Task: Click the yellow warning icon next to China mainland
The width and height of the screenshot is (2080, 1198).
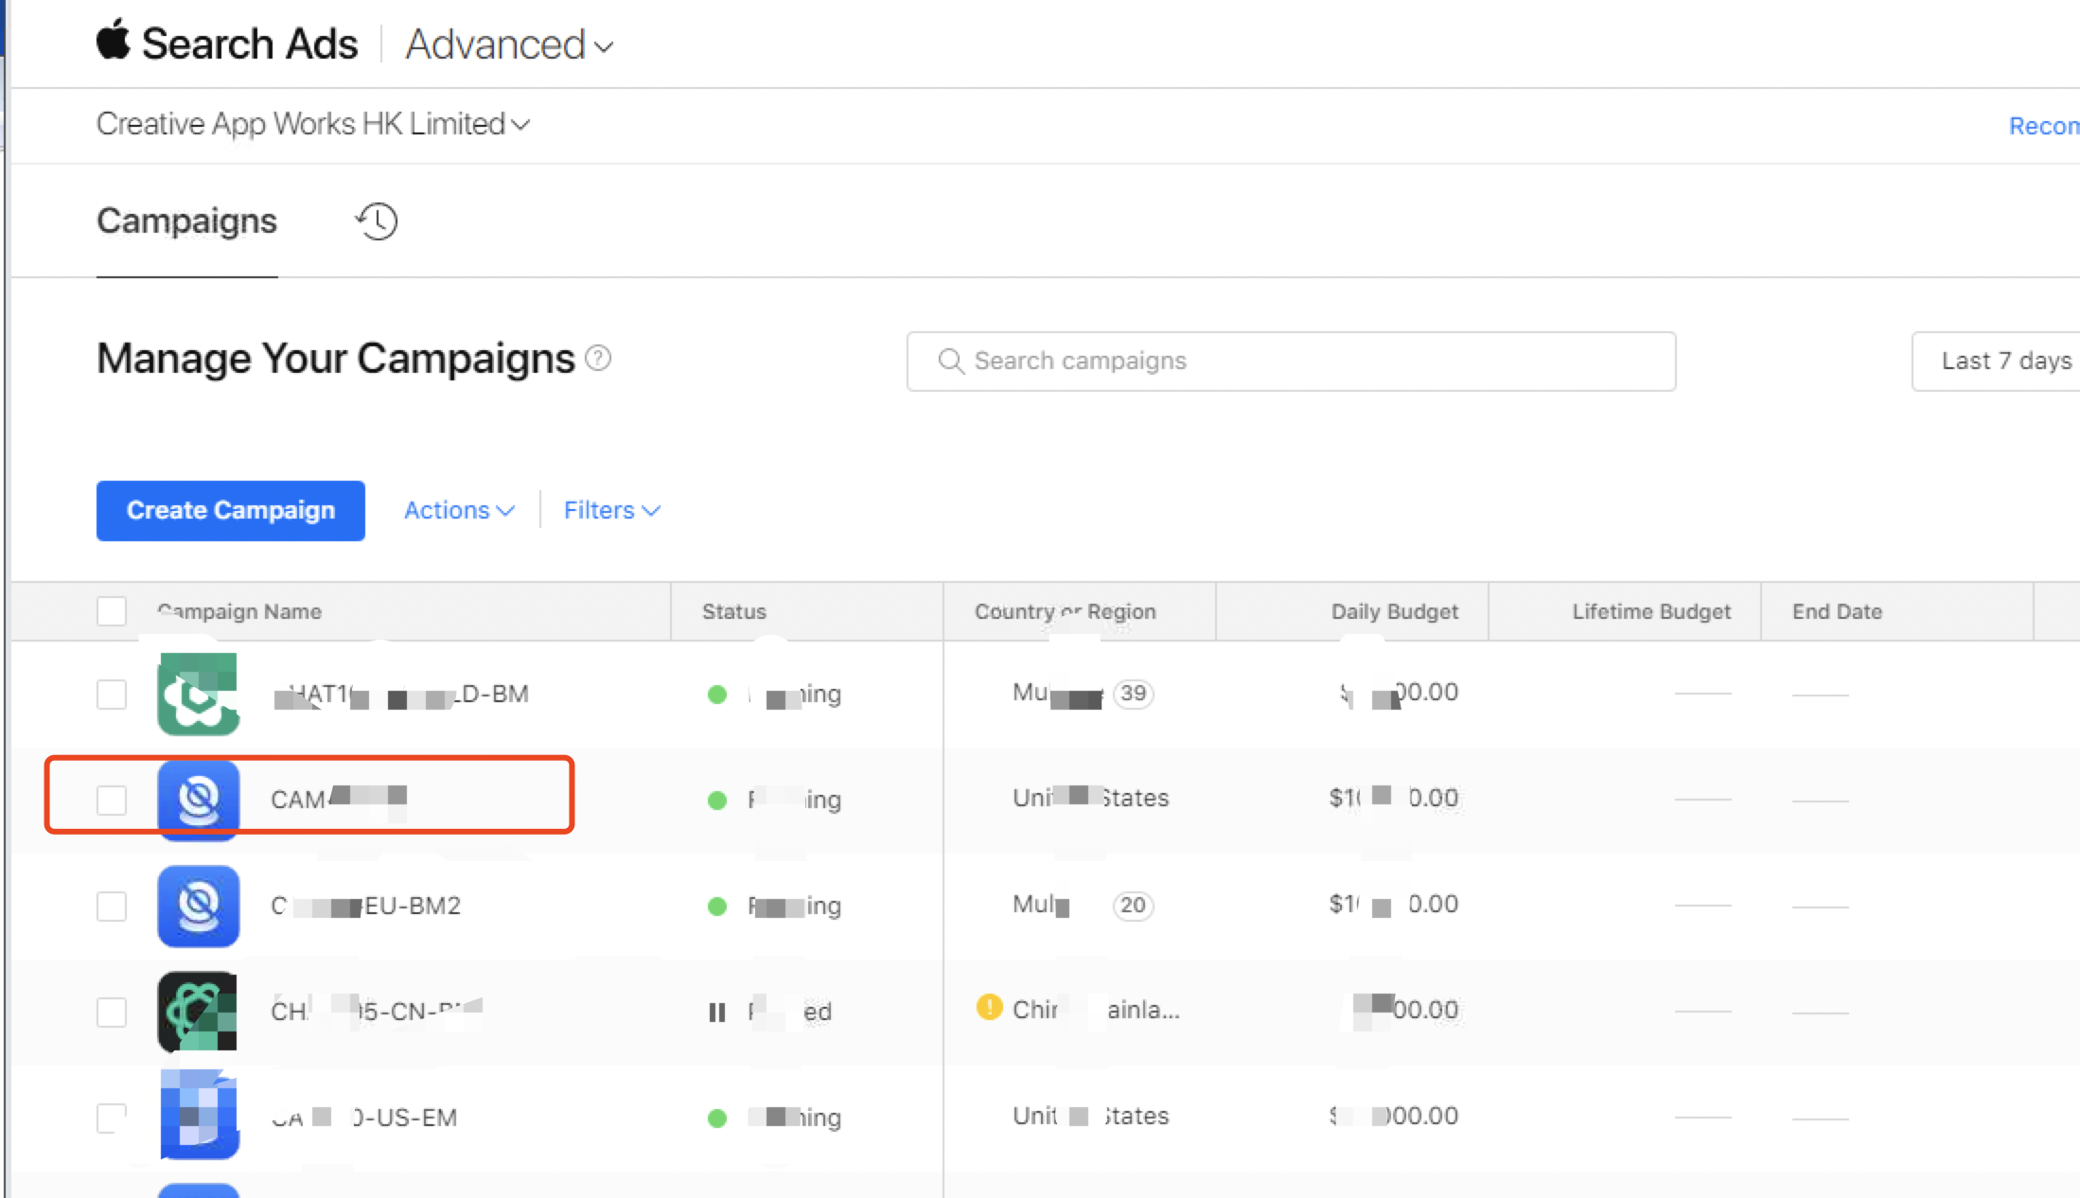Action: pyautogui.click(x=989, y=1007)
